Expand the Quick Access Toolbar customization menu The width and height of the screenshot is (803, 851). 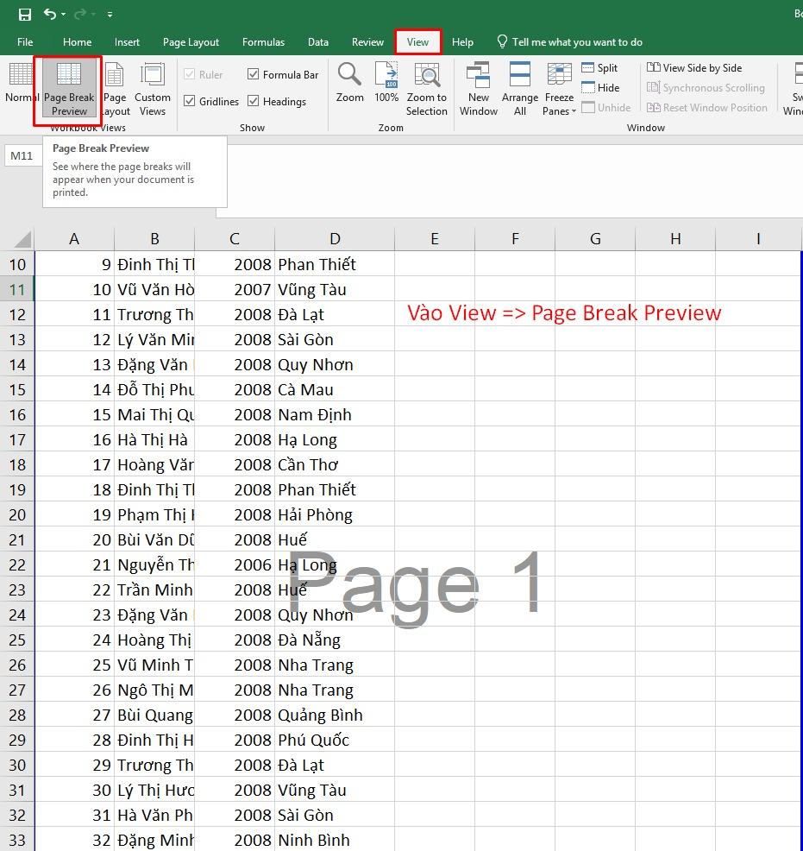click(x=109, y=15)
